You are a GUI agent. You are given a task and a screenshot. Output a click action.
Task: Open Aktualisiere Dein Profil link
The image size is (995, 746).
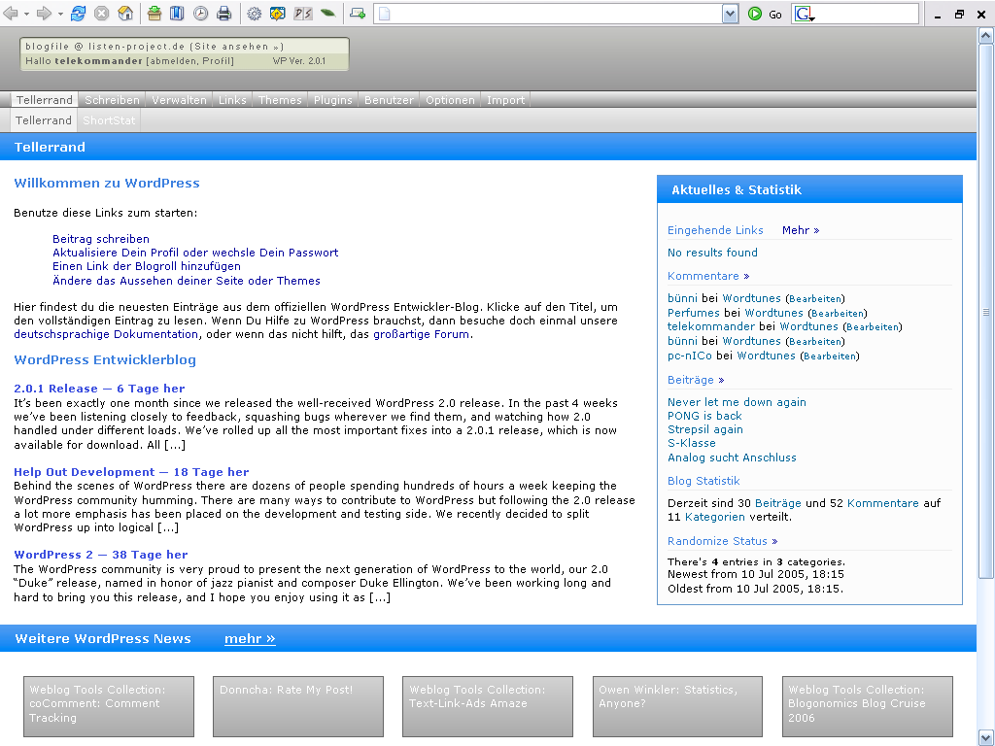coord(195,253)
